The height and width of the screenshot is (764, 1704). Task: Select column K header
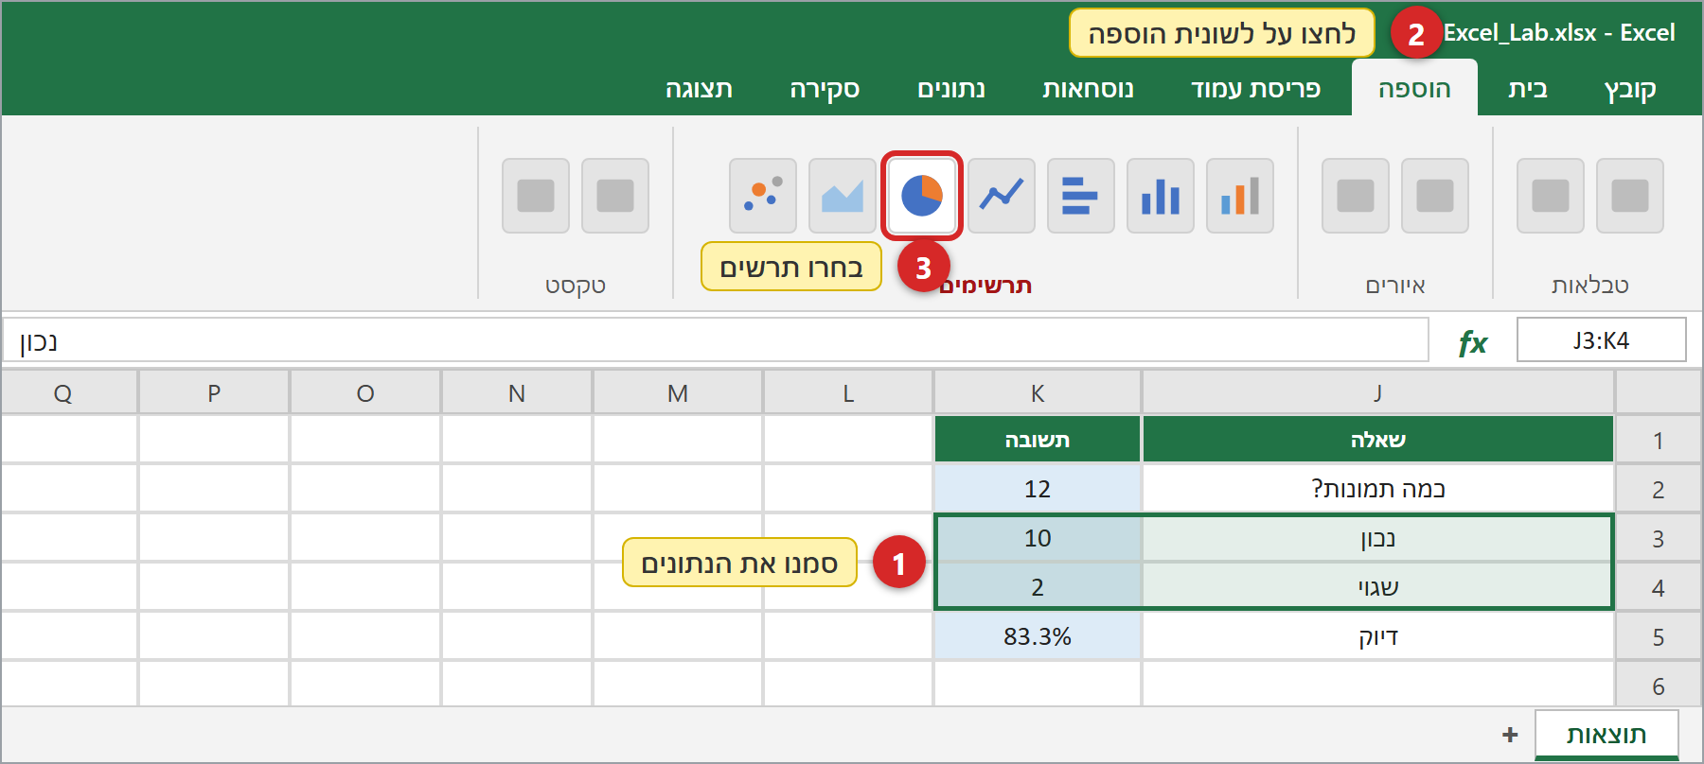click(x=1038, y=392)
